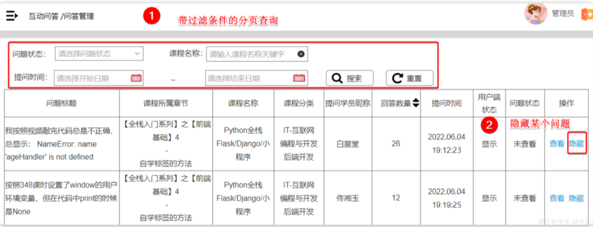The height and width of the screenshot is (227, 593).
Task: Click 白展堂 row's 未查看 status
Action: 525,144
